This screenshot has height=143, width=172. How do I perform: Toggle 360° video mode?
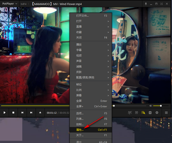click(130, 112)
